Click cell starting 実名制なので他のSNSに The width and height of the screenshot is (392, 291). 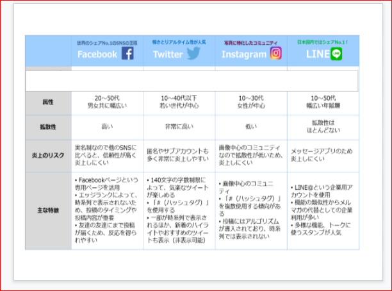click(x=107, y=156)
